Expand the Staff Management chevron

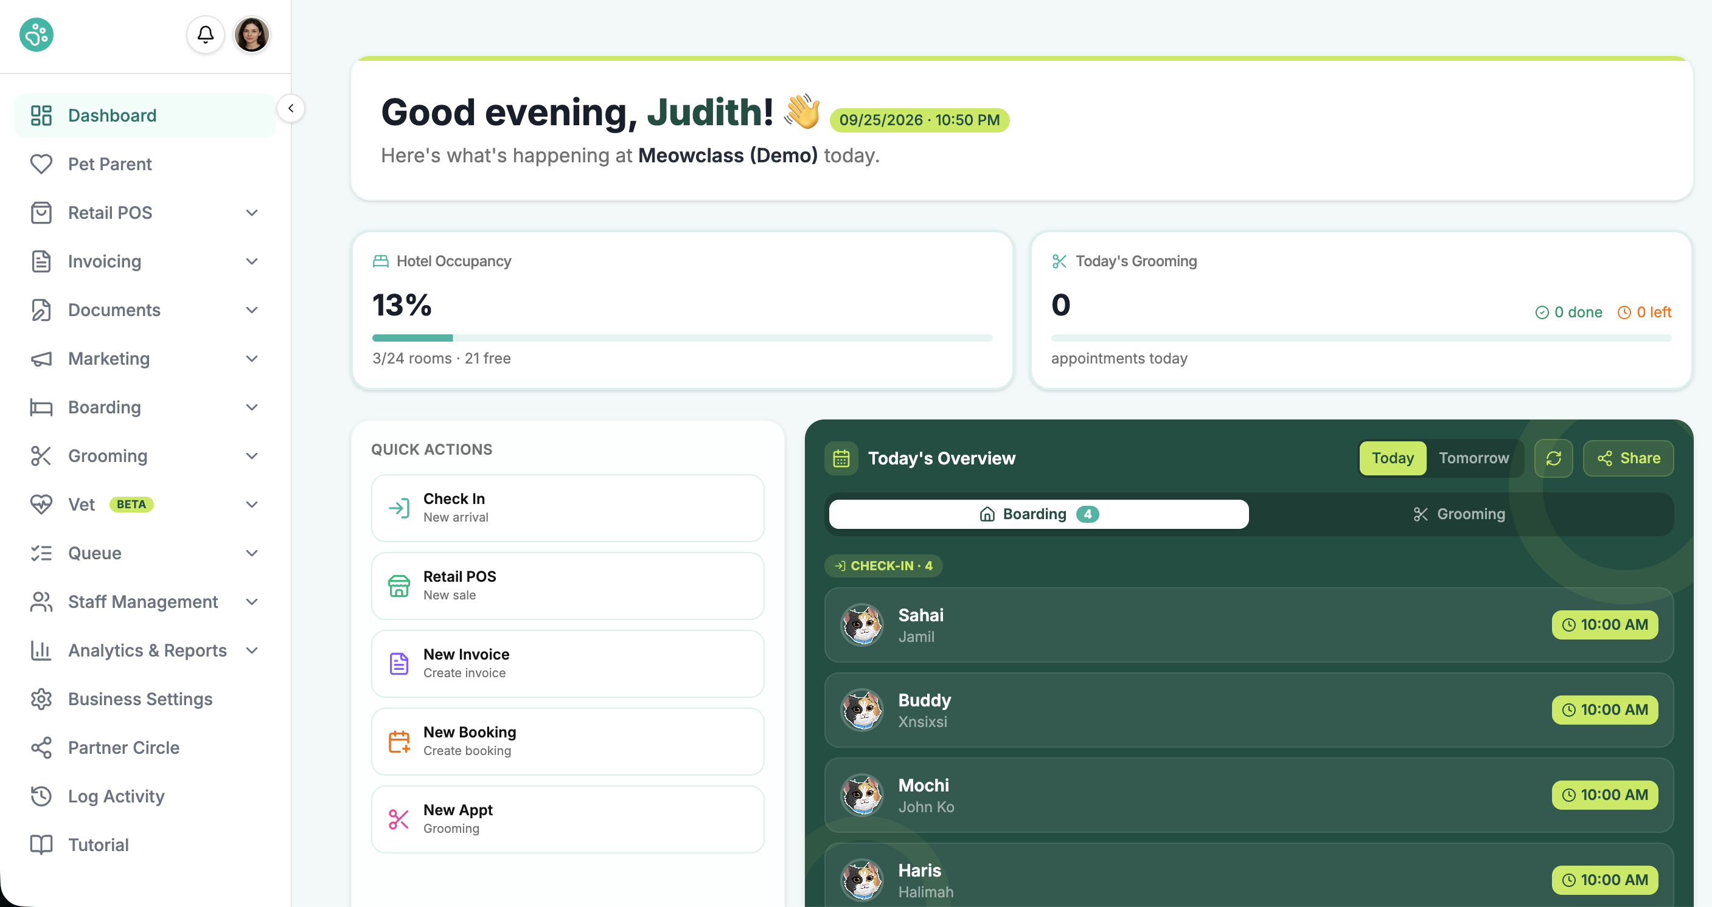(252, 602)
